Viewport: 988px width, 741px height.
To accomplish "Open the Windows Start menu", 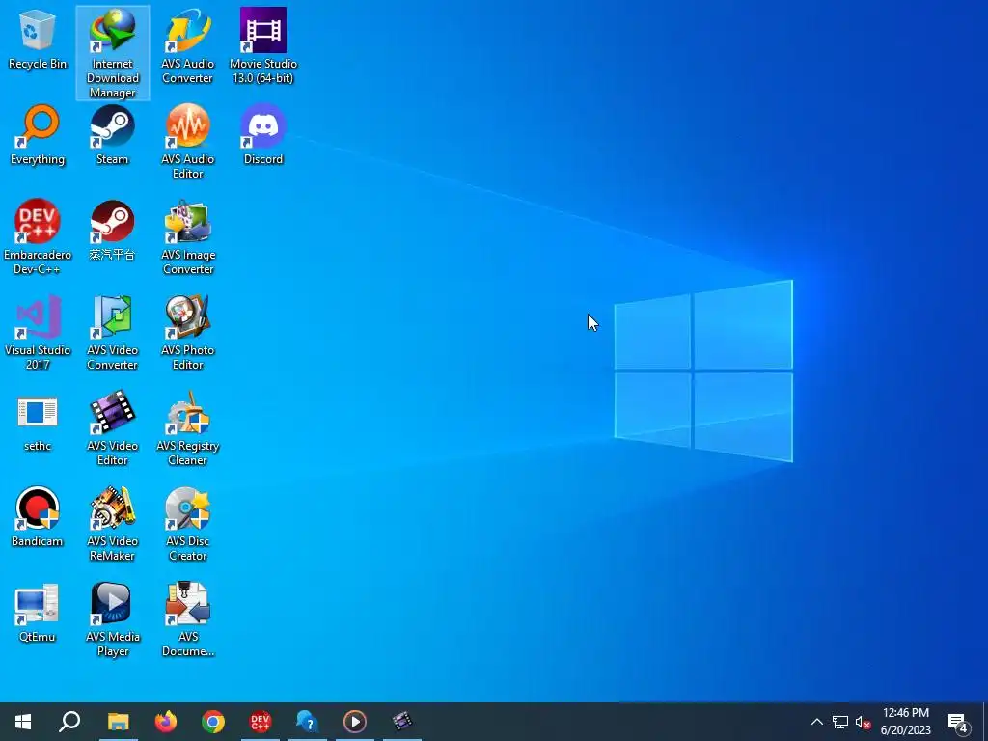I will tap(23, 722).
